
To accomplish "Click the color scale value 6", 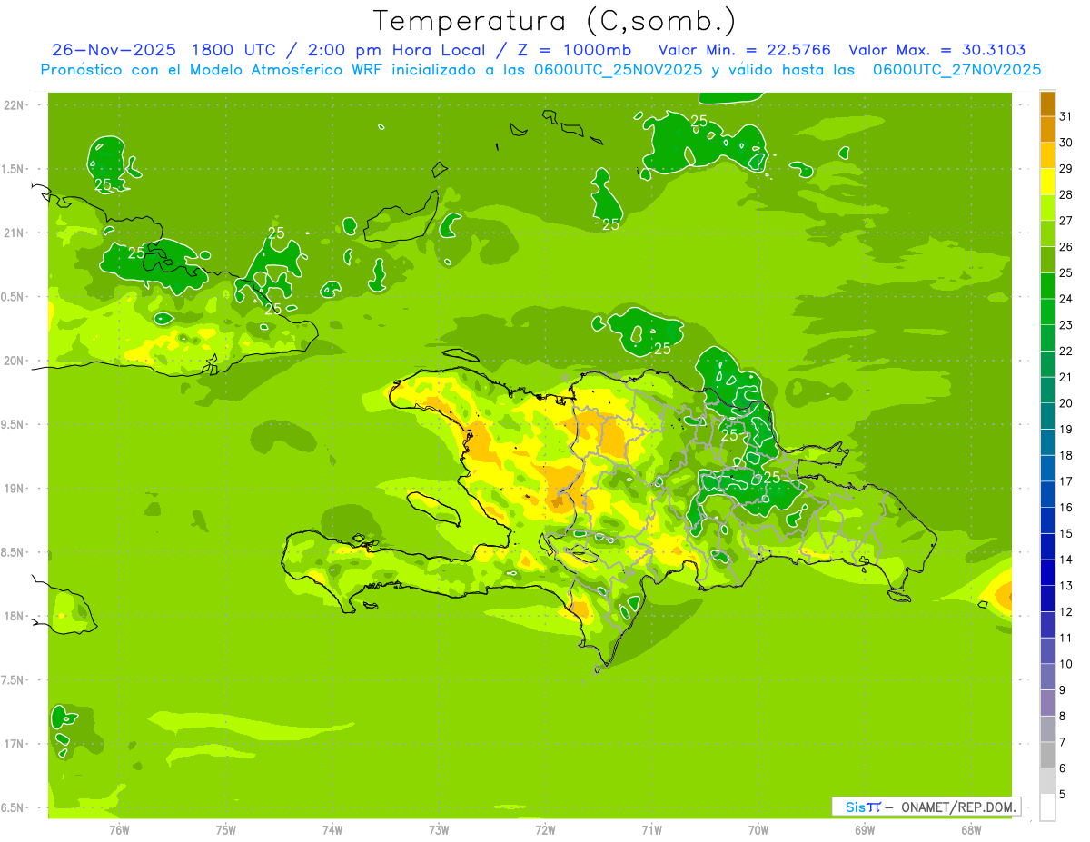I will (1063, 768).
